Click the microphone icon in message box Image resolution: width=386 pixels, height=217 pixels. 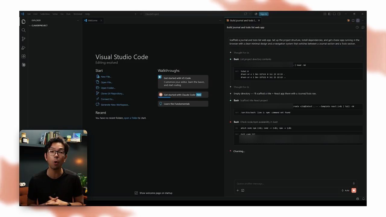[x=354, y=183]
